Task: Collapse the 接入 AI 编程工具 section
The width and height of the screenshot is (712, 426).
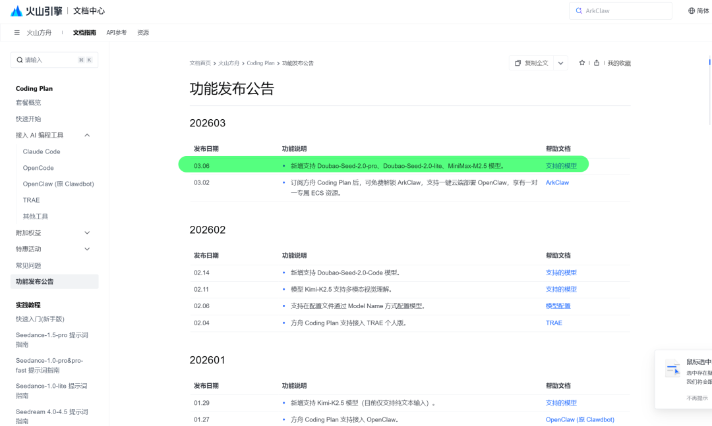Action: [87, 135]
